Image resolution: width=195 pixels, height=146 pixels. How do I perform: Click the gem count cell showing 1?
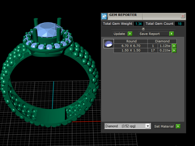pyautogui.click(x=153, y=46)
